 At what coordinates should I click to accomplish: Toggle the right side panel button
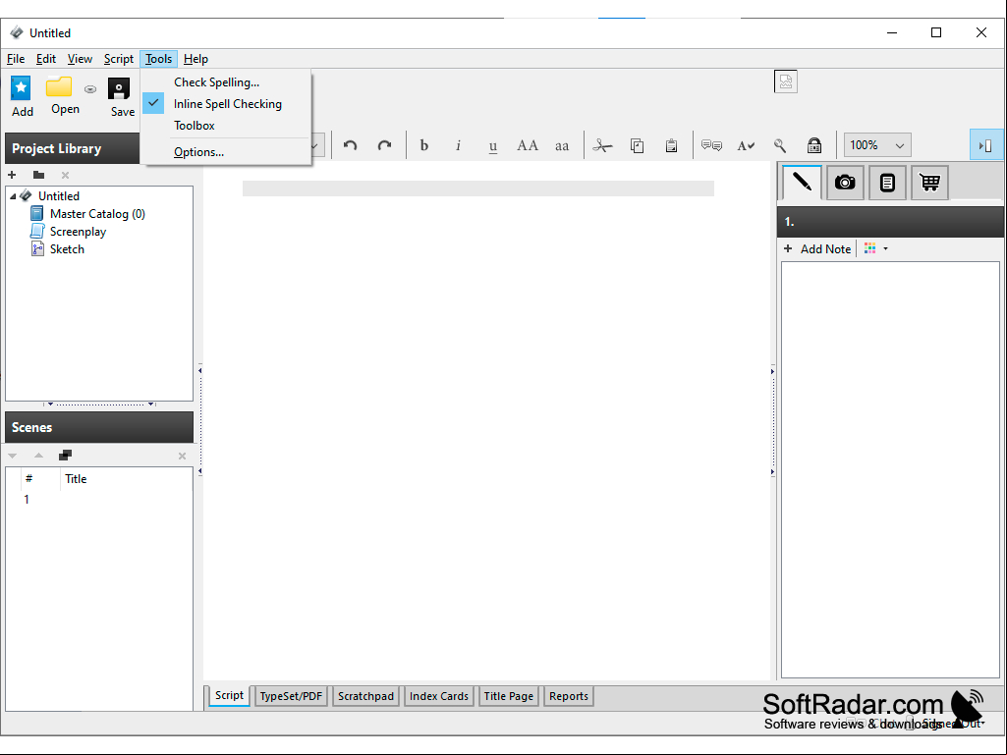tap(985, 145)
